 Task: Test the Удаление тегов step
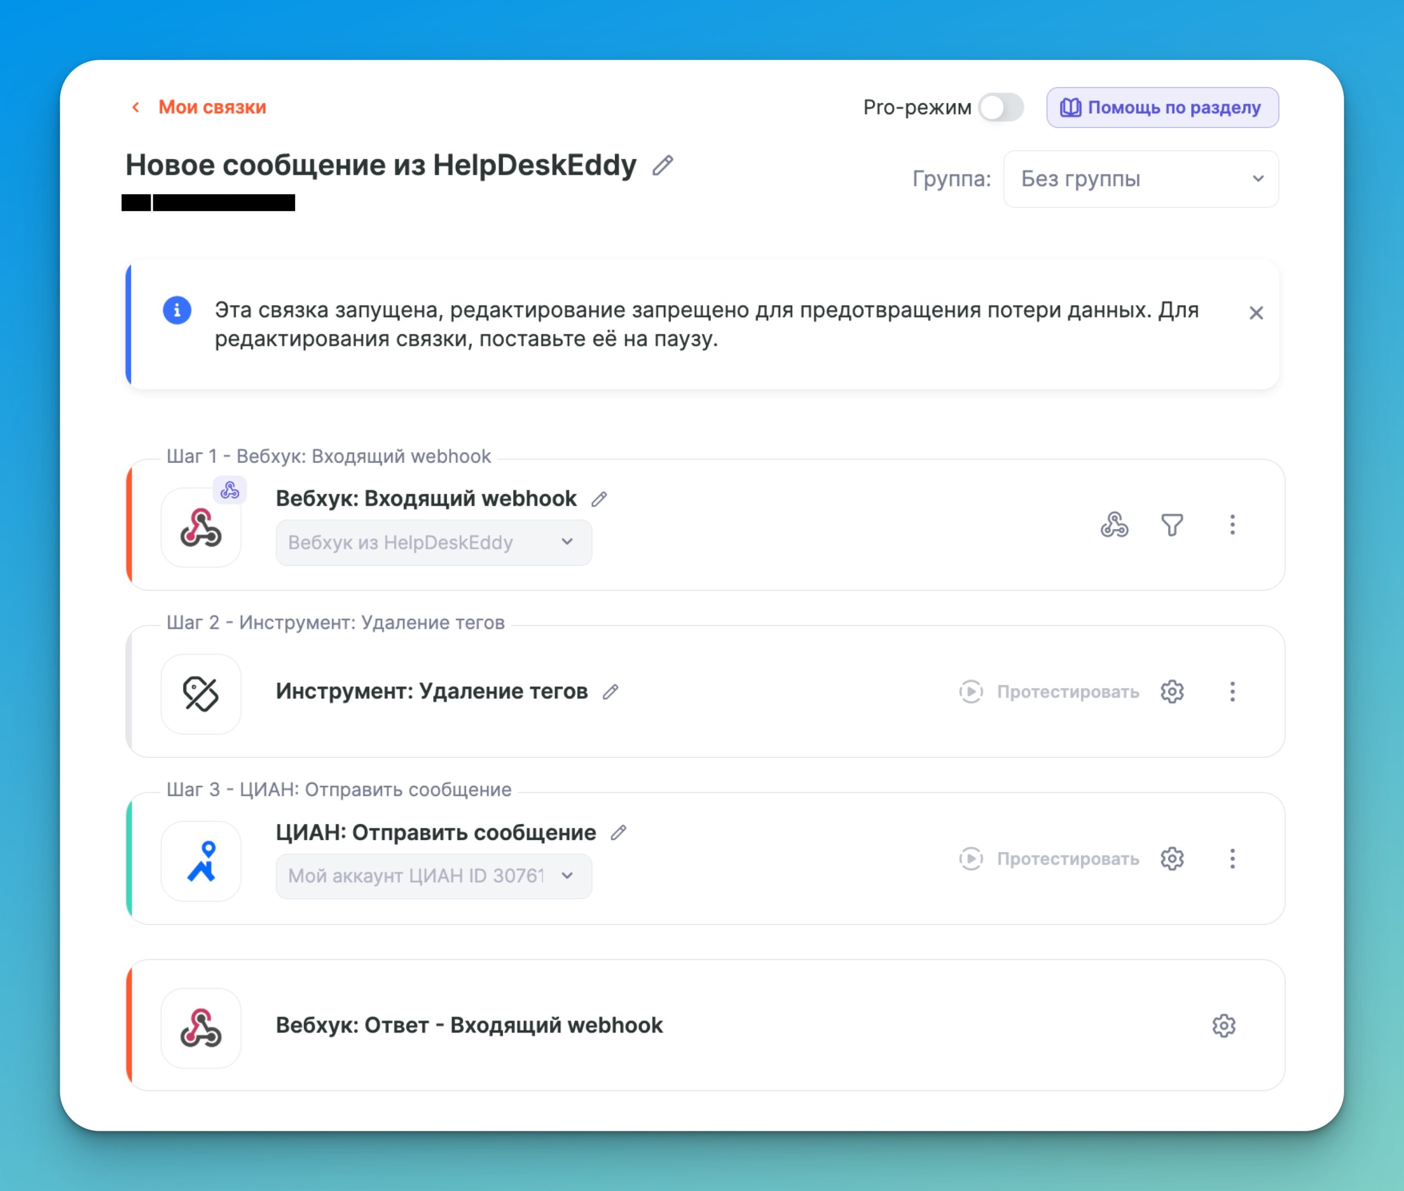pos(1049,691)
